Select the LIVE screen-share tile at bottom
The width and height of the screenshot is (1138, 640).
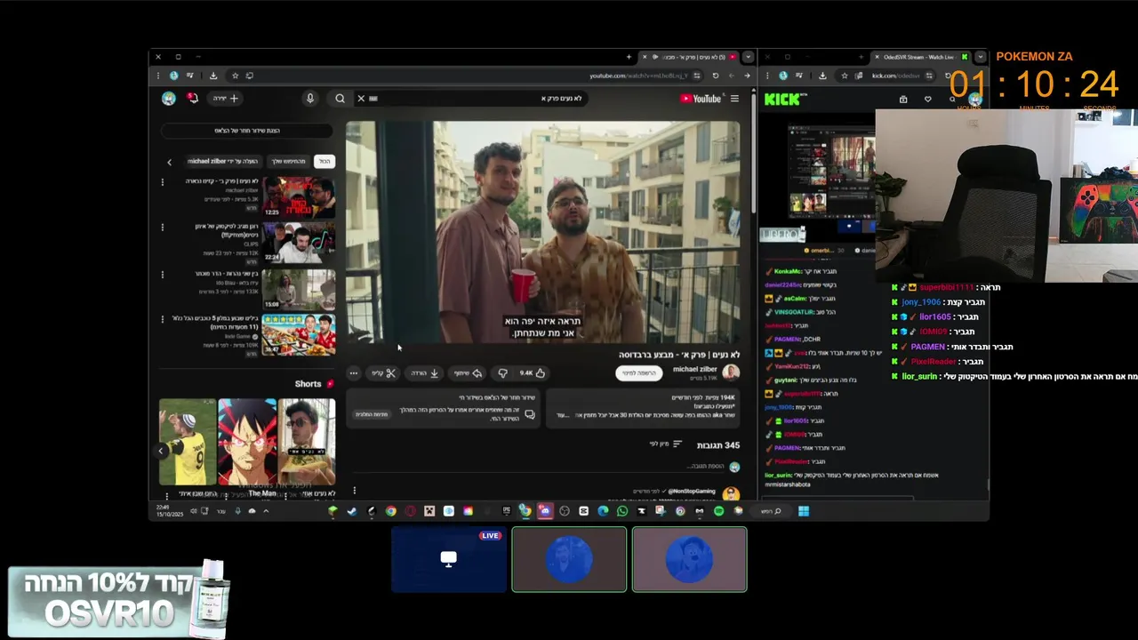point(449,559)
